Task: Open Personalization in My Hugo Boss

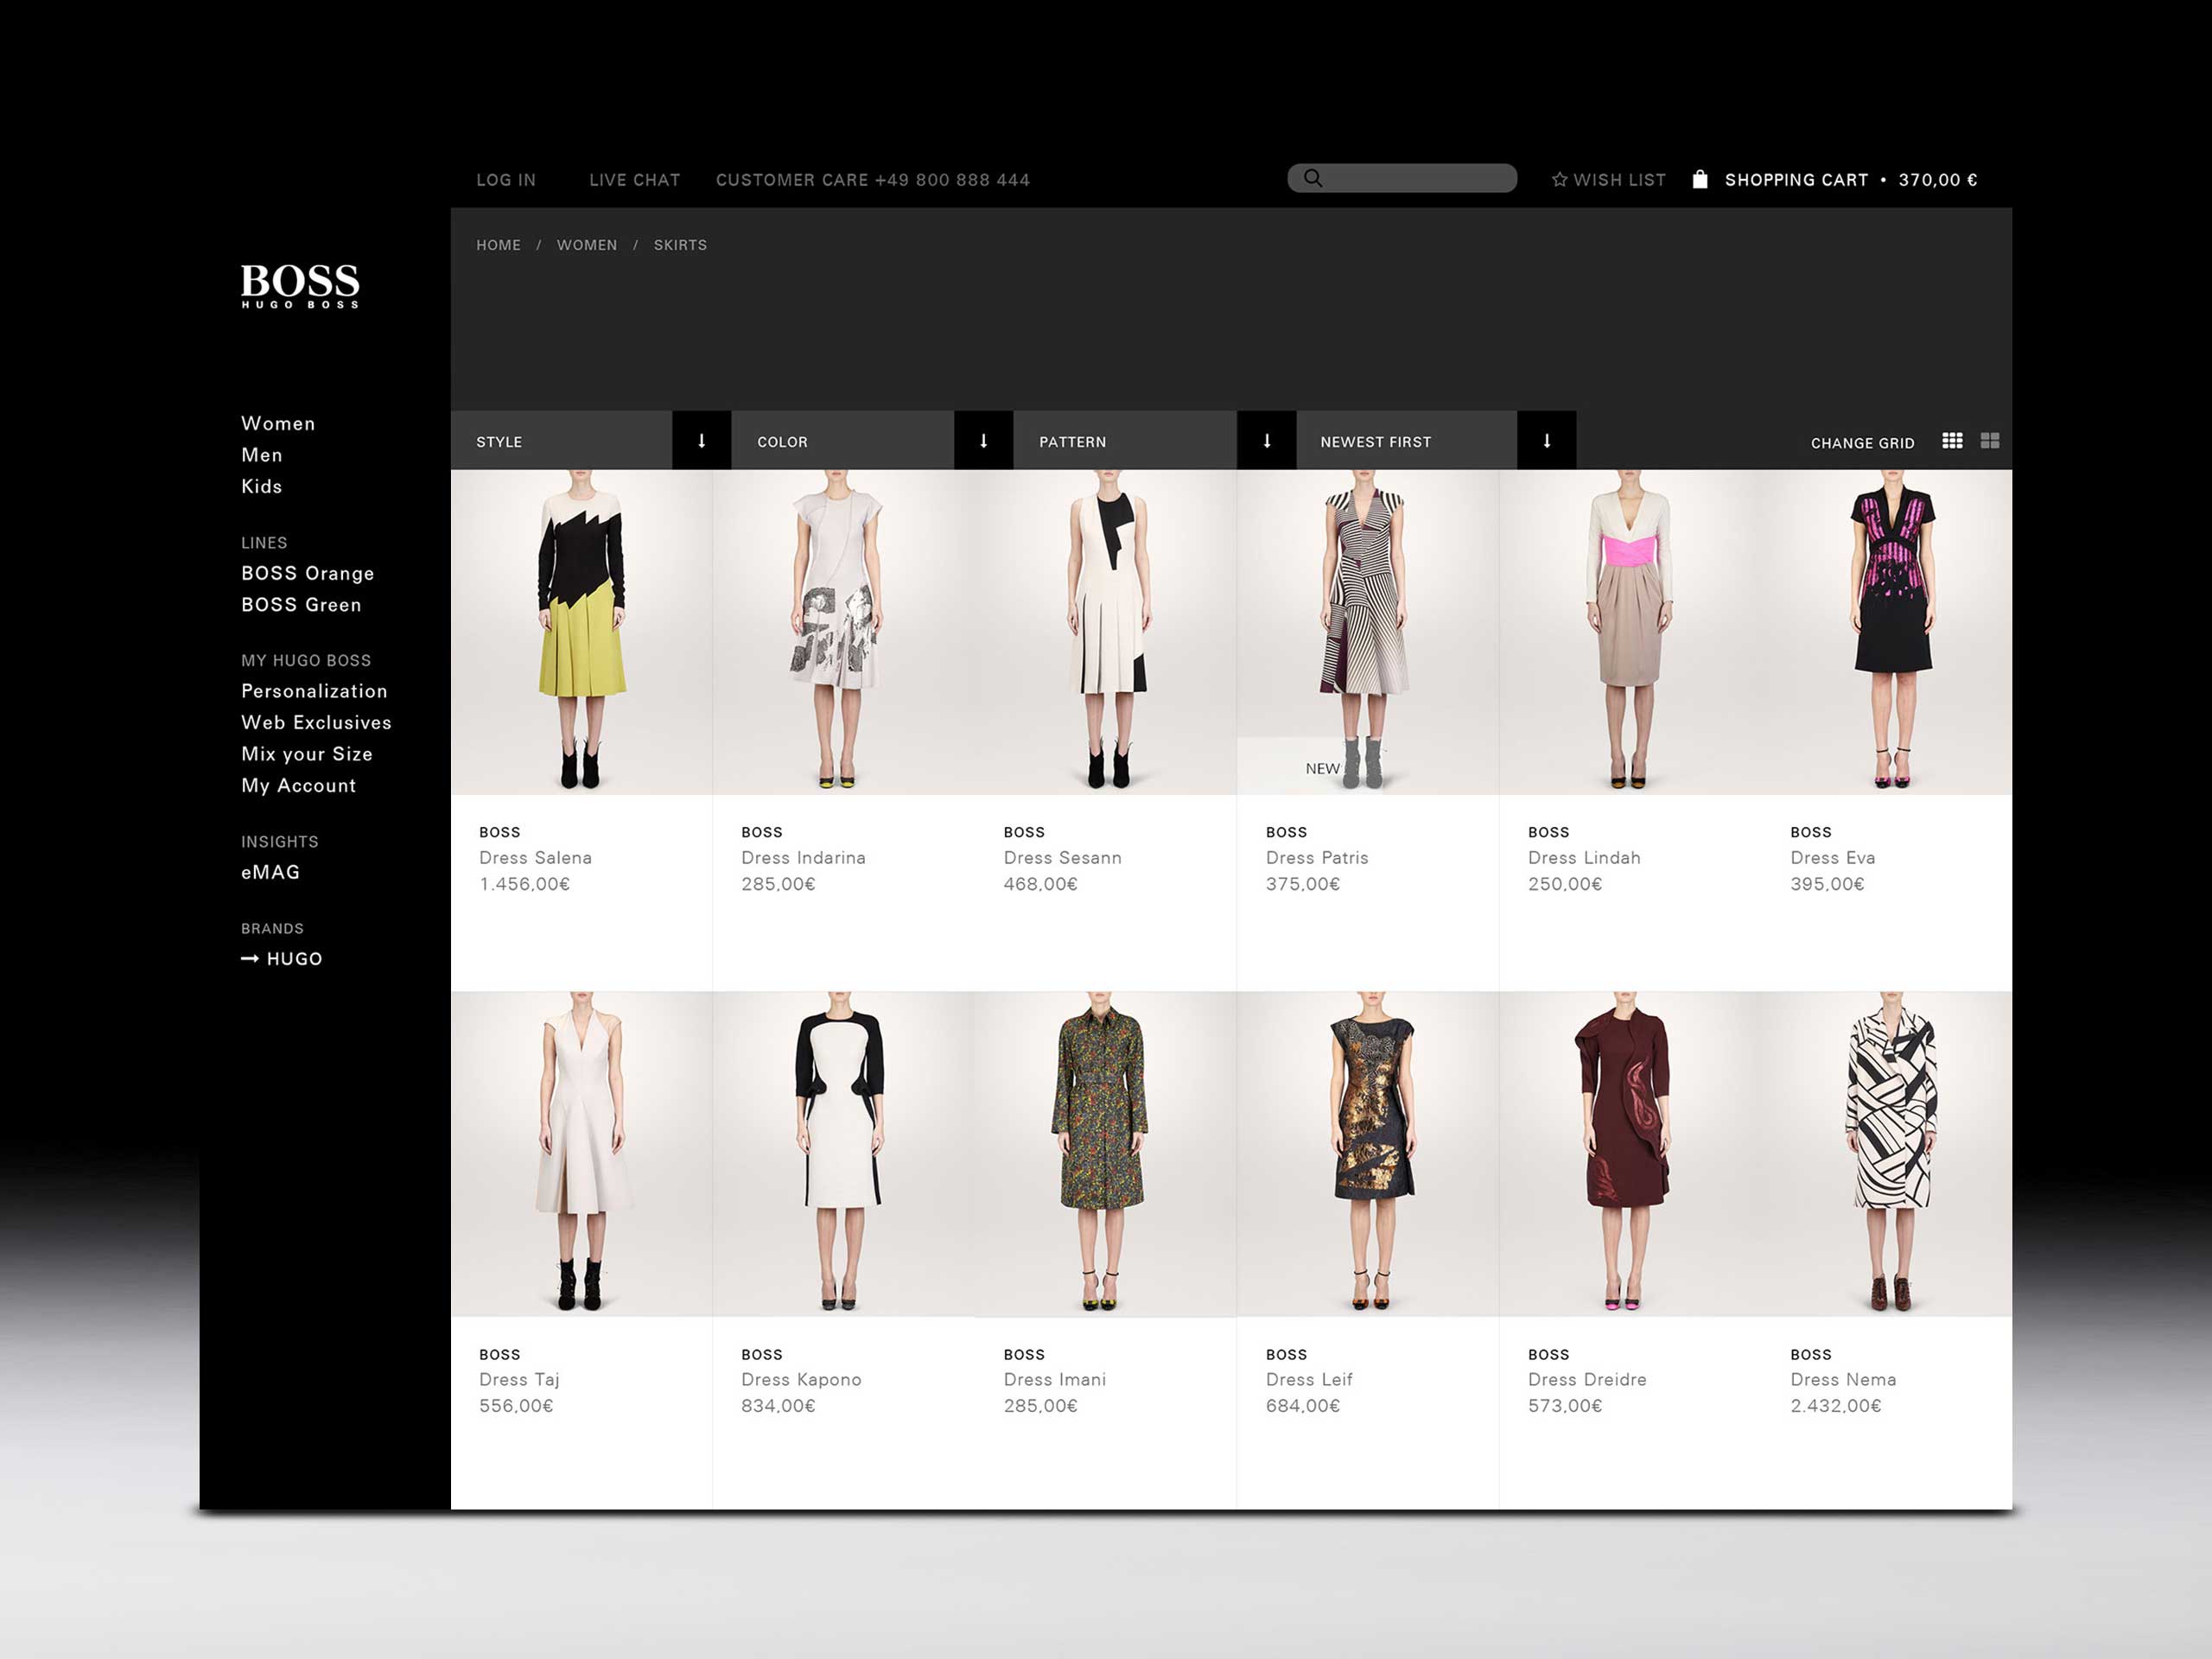Action: click(314, 692)
